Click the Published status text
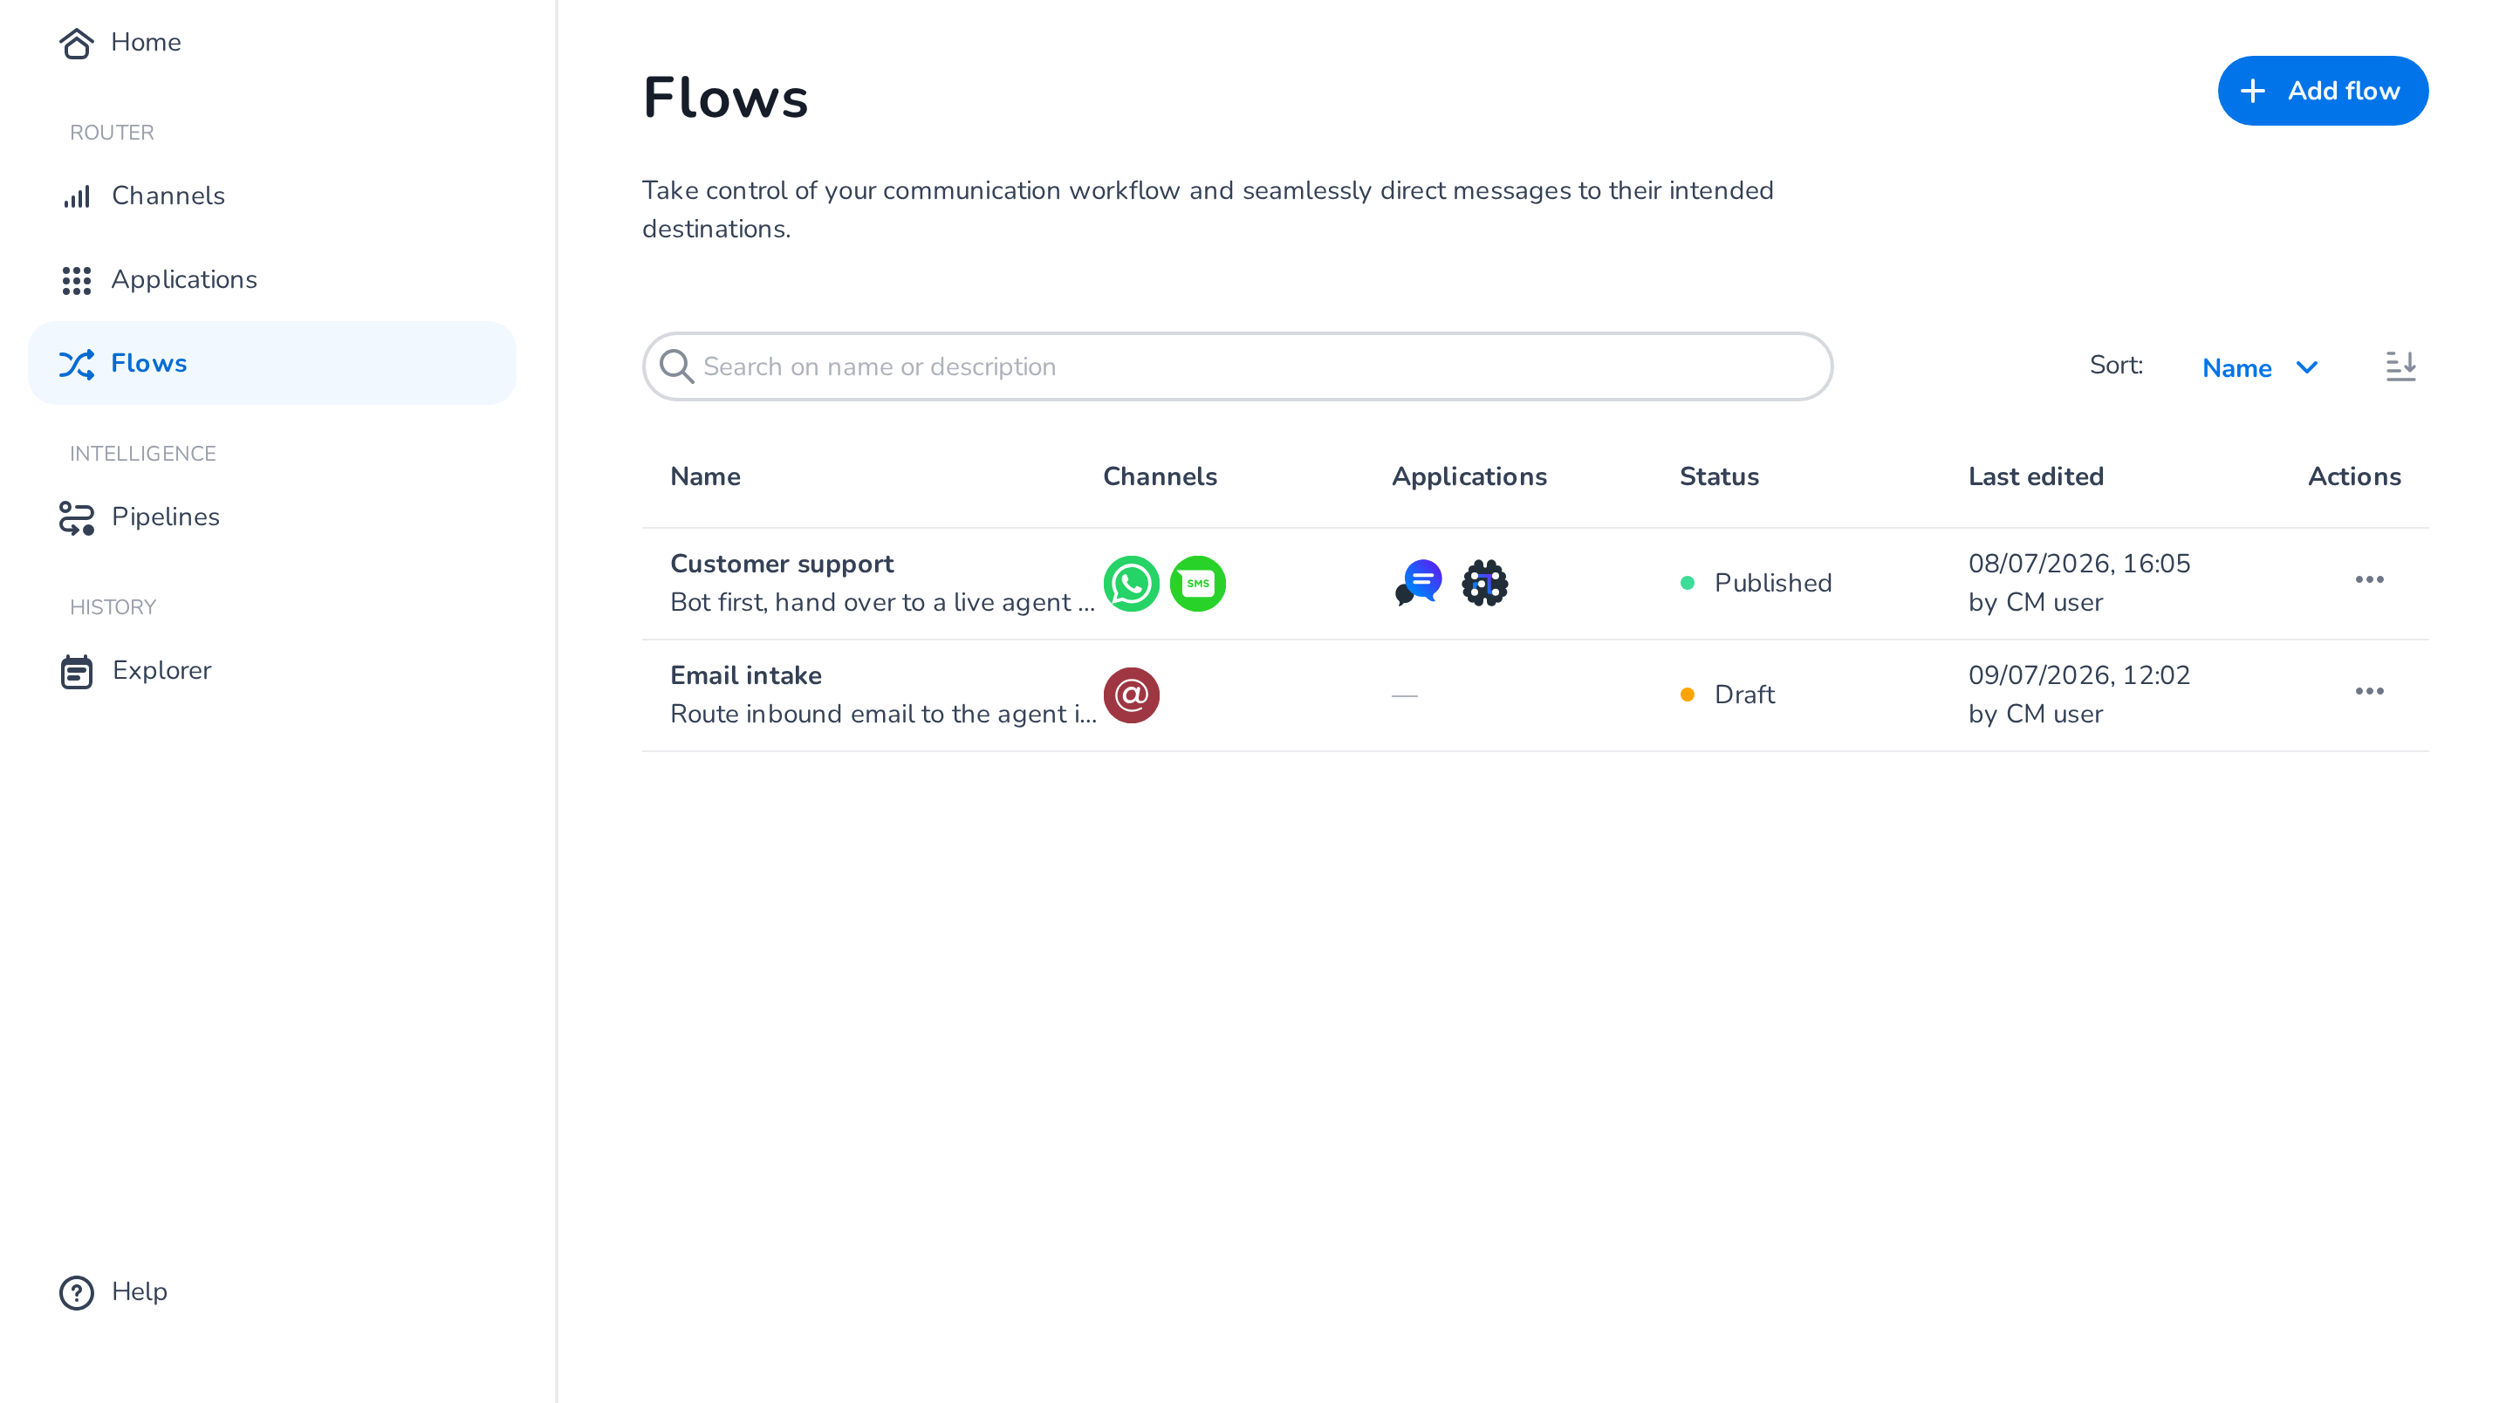This screenshot has height=1403, width=2513. point(1772,584)
